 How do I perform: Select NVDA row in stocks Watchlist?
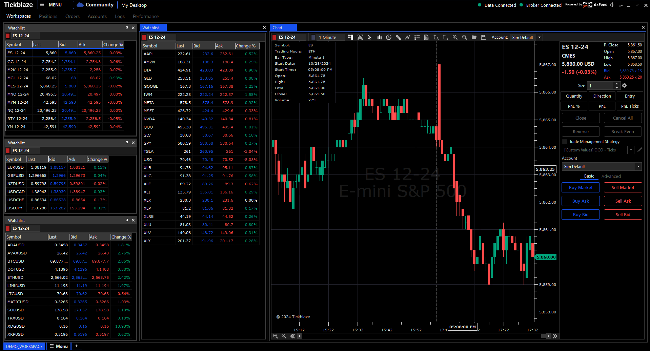[x=201, y=119]
